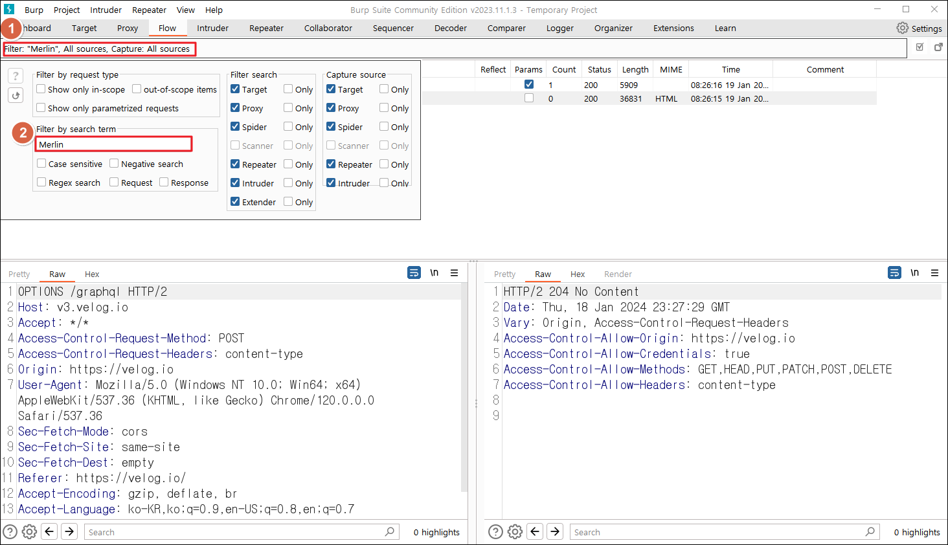Open the Help menu
The height and width of the screenshot is (545, 948).
point(214,10)
